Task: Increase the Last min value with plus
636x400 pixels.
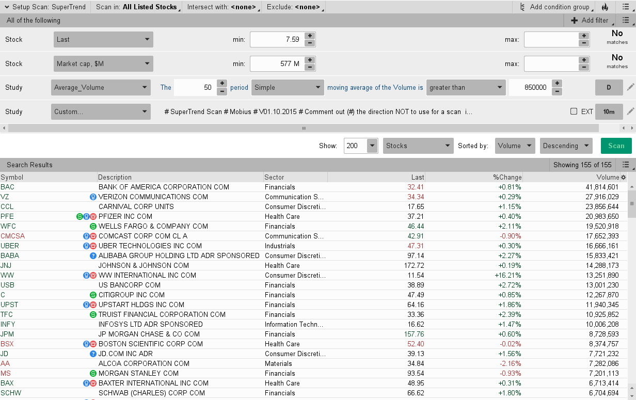Action: click(x=310, y=36)
